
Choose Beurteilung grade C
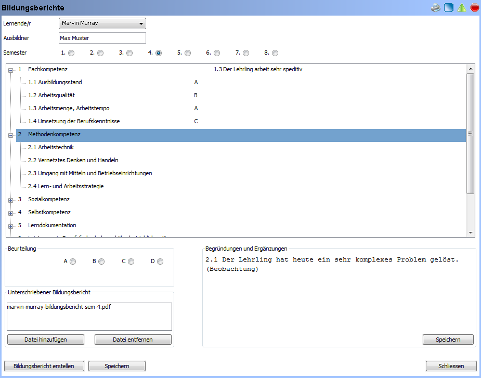coord(131,262)
